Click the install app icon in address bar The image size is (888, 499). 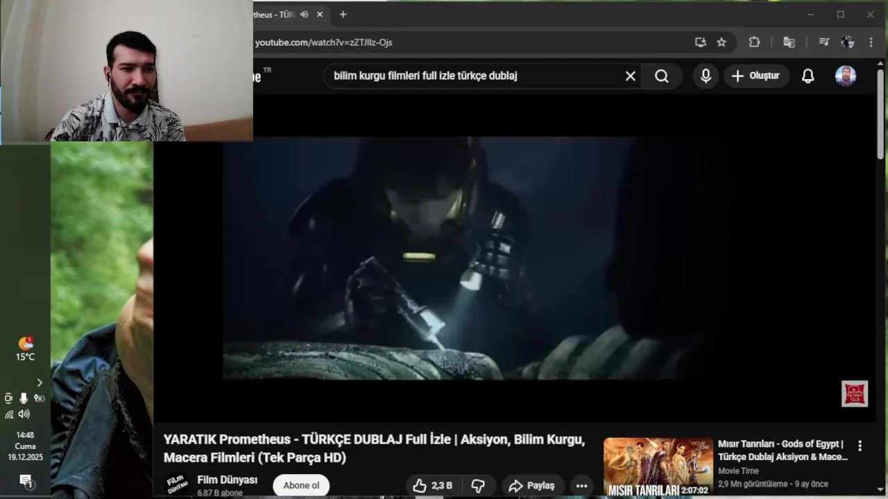(x=701, y=42)
